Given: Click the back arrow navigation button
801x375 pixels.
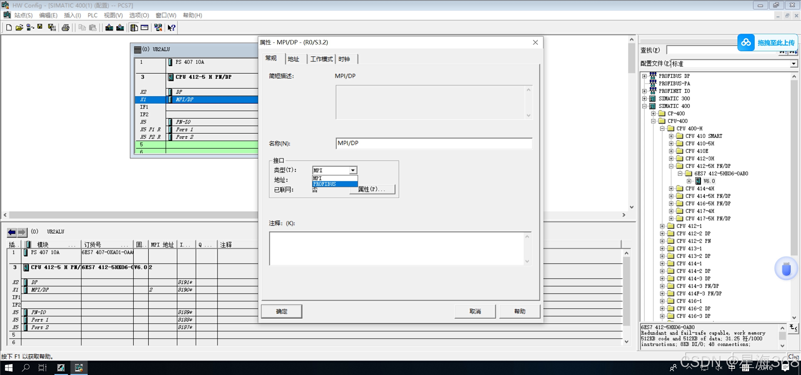Looking at the screenshot, I should click(x=12, y=232).
